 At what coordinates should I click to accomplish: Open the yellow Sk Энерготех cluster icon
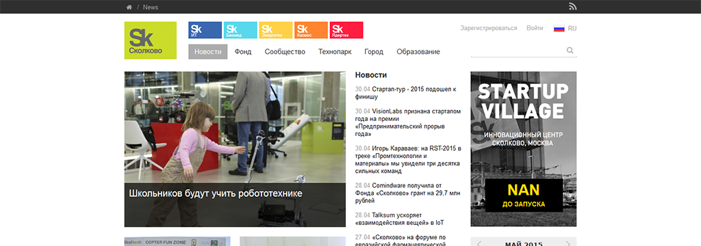tap(275, 30)
